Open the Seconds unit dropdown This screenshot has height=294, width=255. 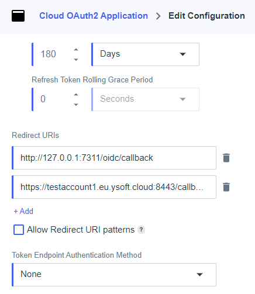coord(145,99)
